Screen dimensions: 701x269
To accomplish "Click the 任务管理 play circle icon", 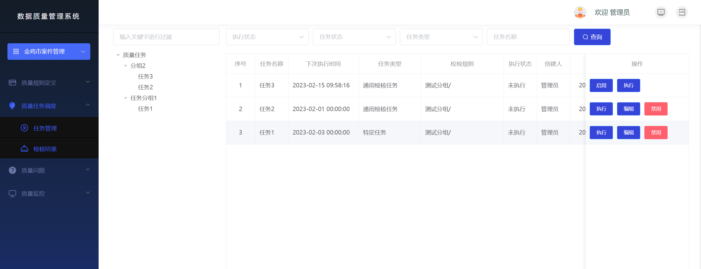I will (x=25, y=128).
